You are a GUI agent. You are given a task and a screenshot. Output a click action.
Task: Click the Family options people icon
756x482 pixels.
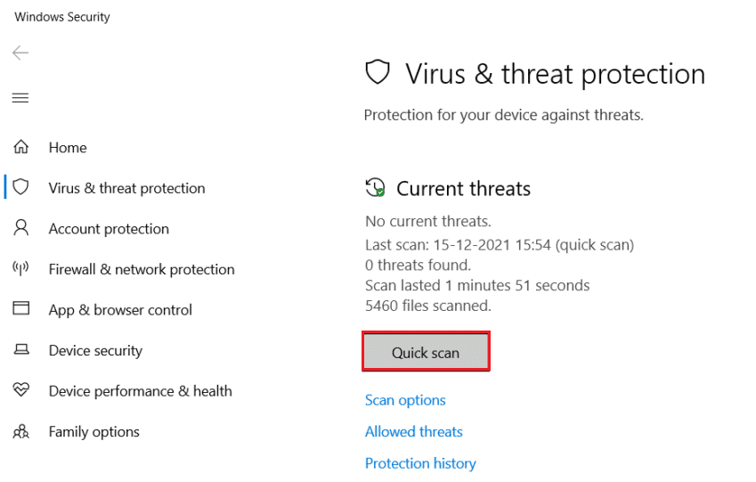click(20, 432)
